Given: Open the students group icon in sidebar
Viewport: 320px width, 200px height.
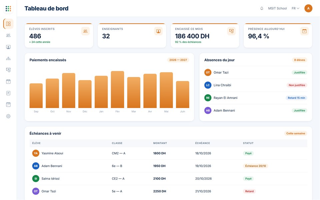Looking at the screenshot, I should click(8, 36).
